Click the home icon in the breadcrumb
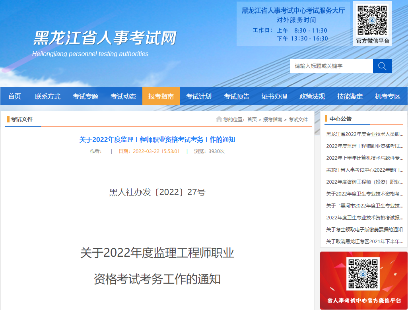 pos(219,119)
